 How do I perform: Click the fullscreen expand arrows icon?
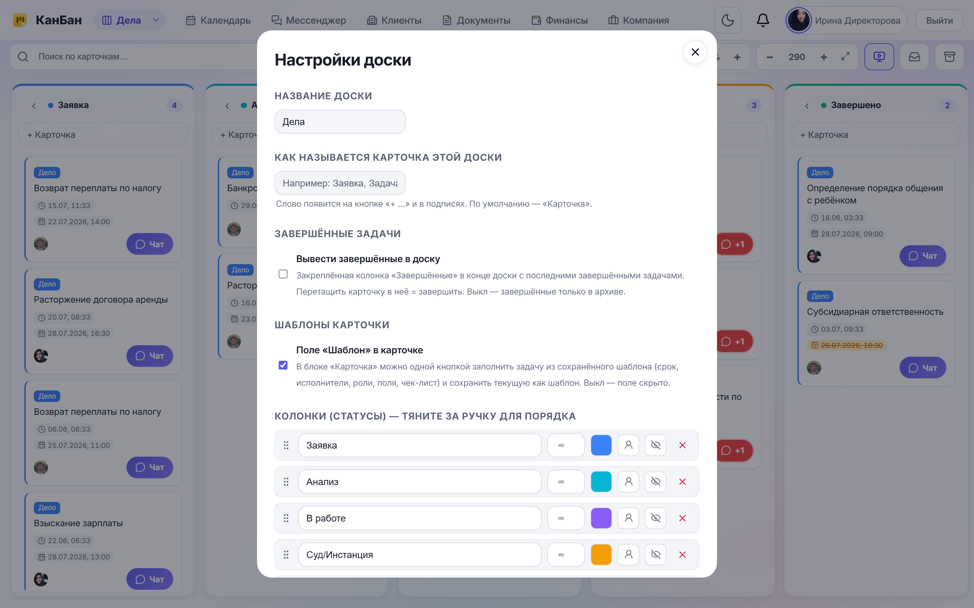[845, 57]
